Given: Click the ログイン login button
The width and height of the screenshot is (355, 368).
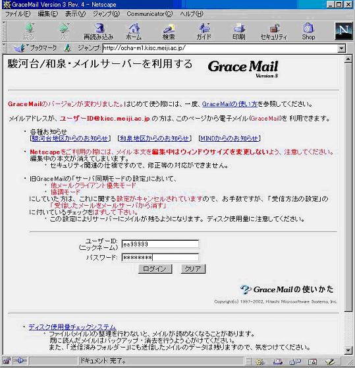Looking at the screenshot, I should point(155,268).
